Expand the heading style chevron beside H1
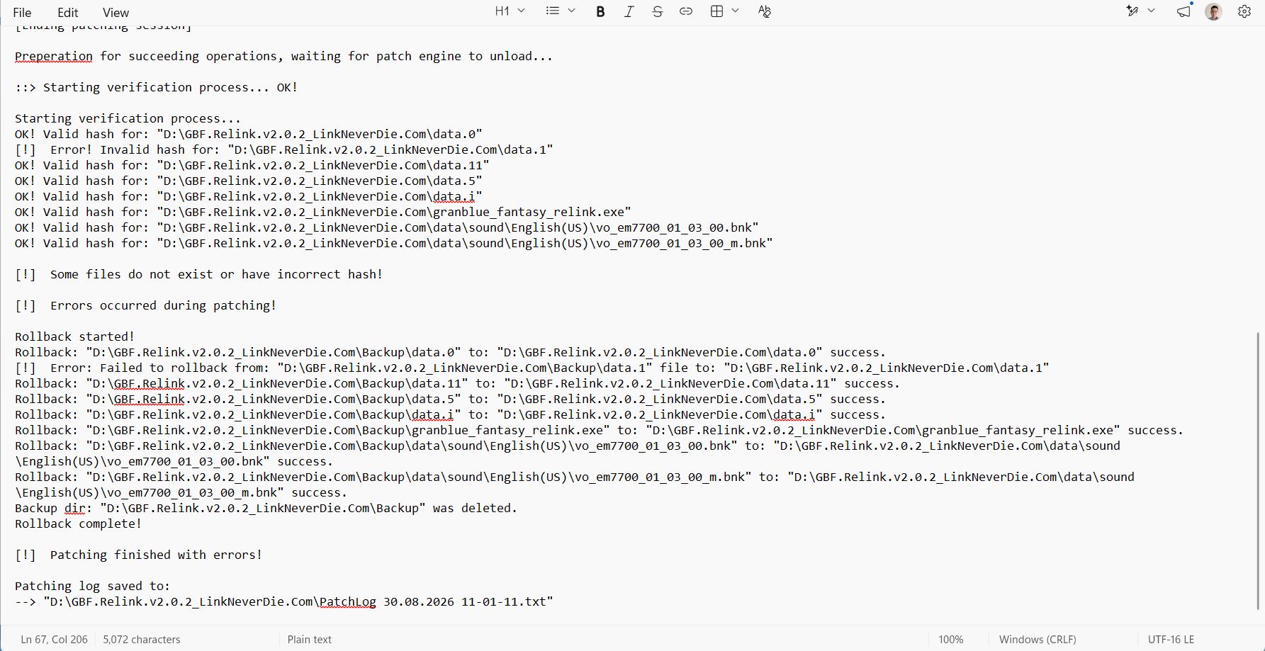This screenshot has height=651, width=1265. (522, 11)
